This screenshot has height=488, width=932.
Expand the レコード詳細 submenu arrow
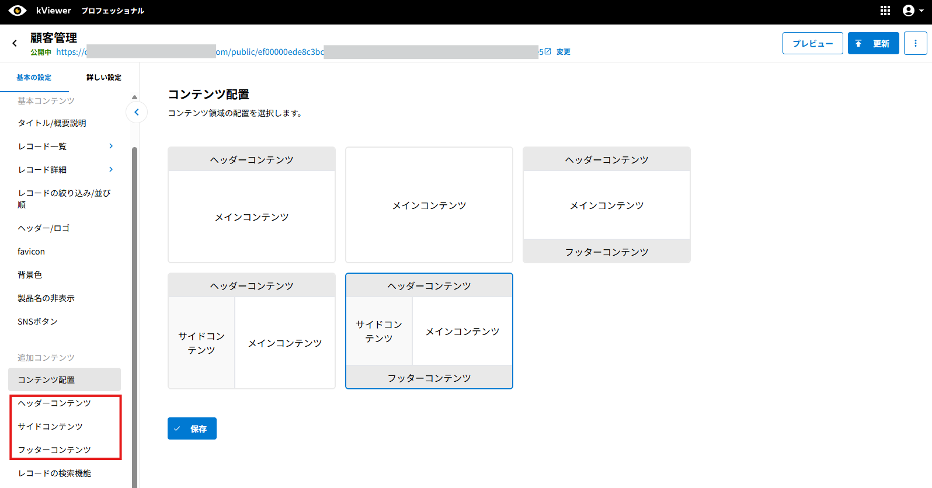point(111,169)
